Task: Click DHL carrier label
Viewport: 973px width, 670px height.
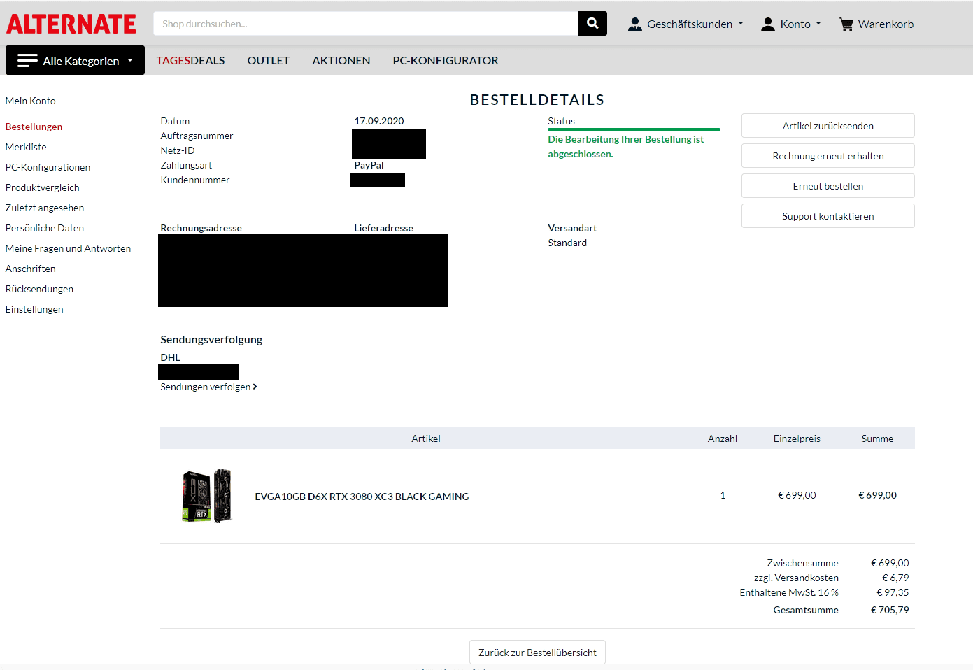Action: [170, 357]
